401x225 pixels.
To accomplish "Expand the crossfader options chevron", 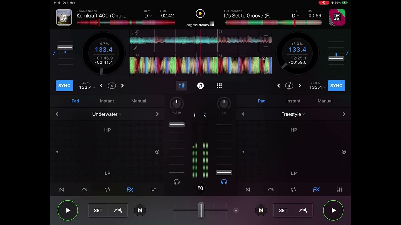I will pos(236,211).
